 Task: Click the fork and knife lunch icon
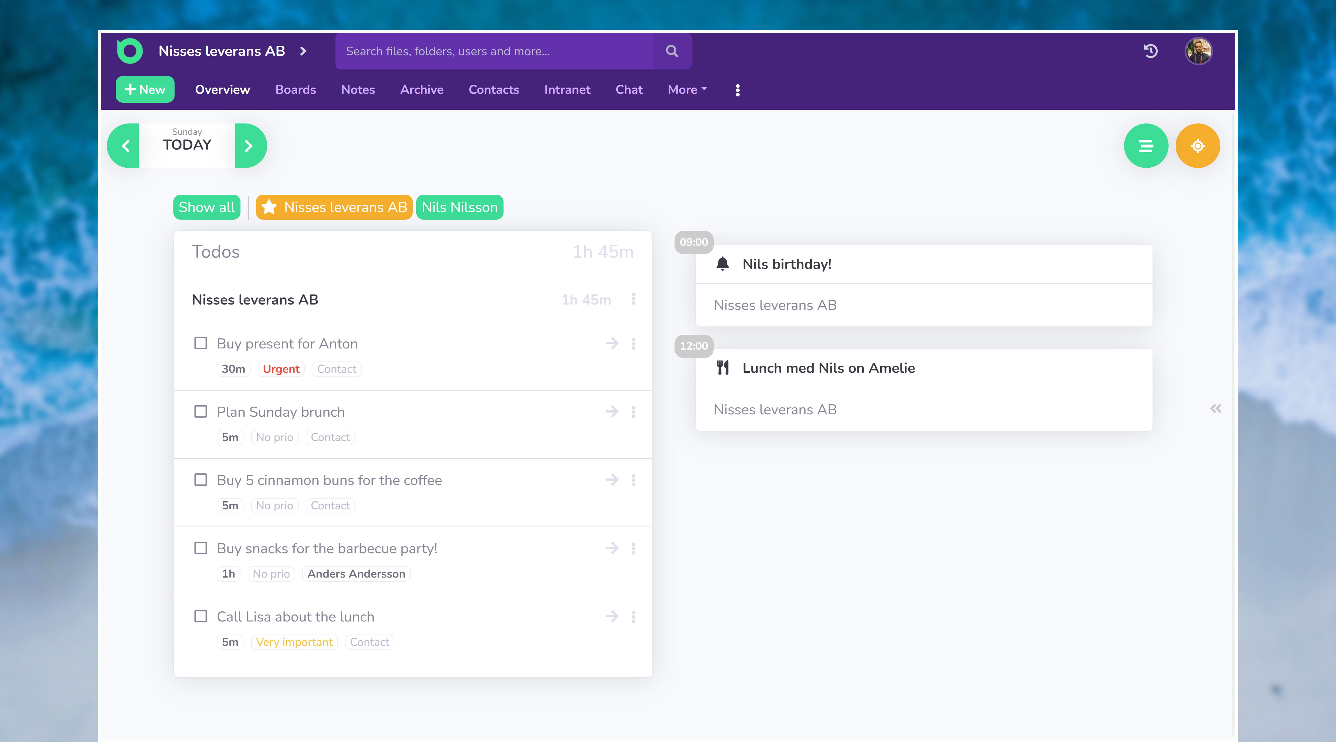[722, 368]
